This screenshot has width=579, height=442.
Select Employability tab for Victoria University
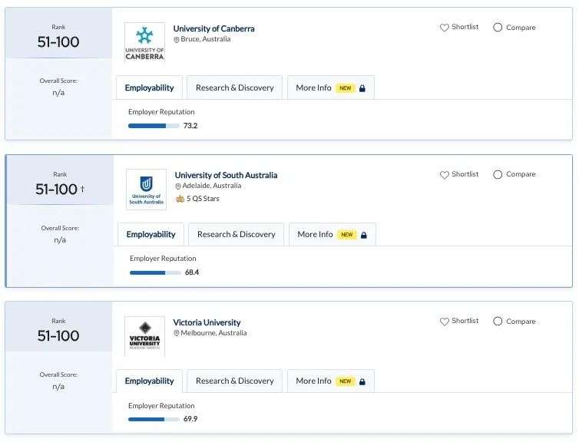(149, 381)
